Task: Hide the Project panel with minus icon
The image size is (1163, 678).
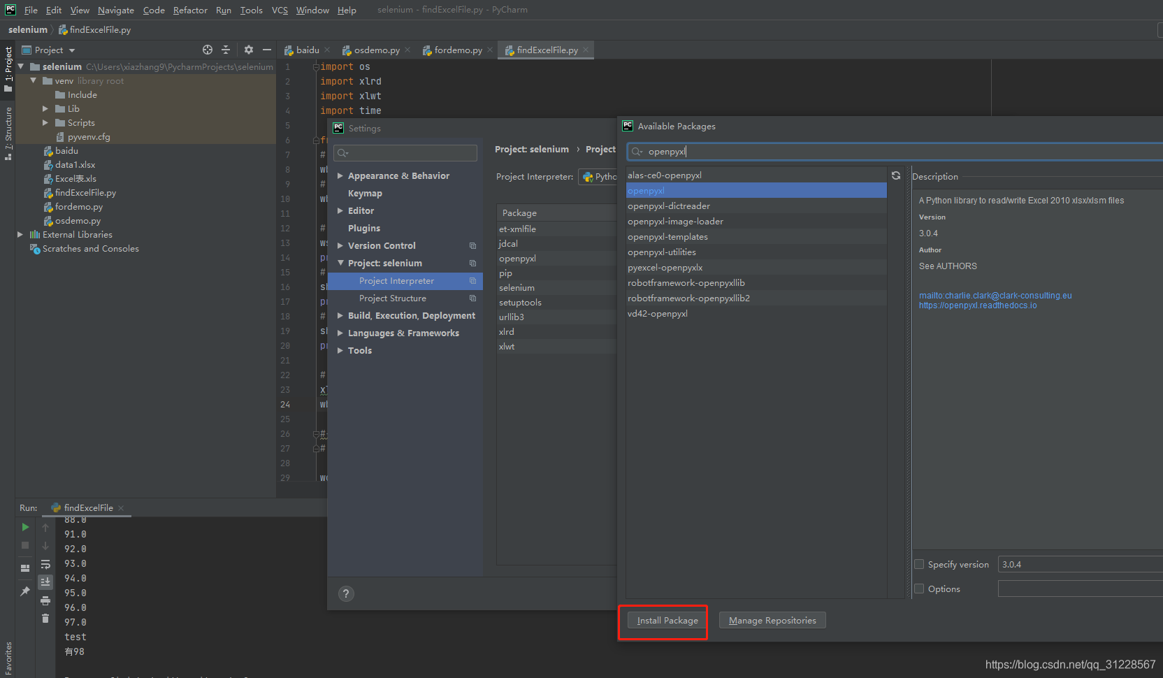Action: (266, 50)
